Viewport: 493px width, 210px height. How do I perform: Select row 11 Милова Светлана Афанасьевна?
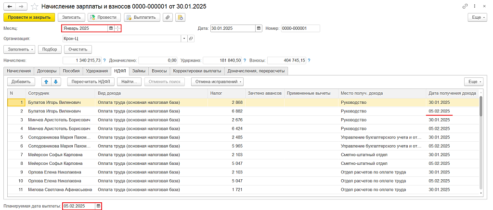[x=243, y=190]
